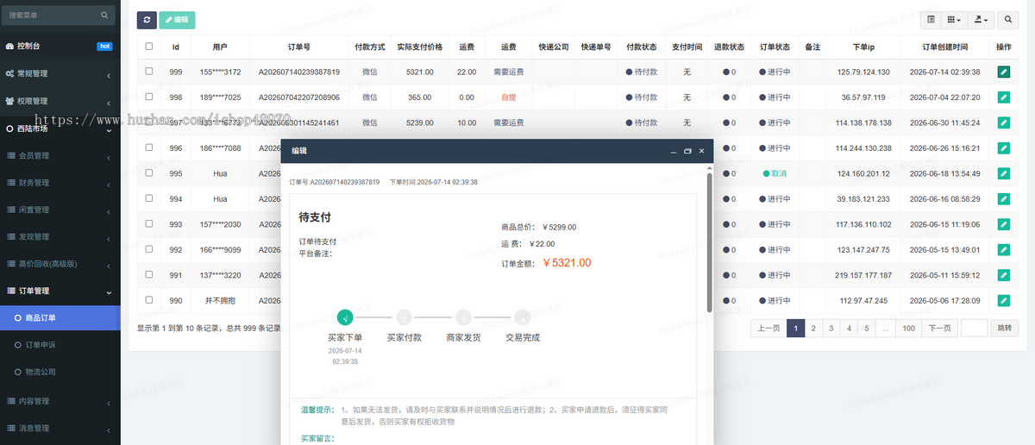Tick the select-all checkbox in table header
The height and width of the screenshot is (445, 1035).
[149, 47]
